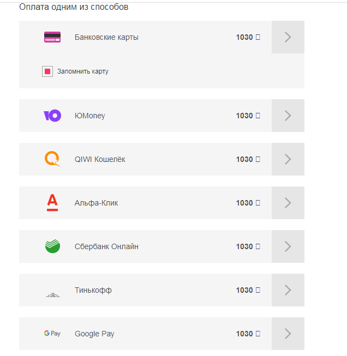
Task: Proceed with QIWI Кошелёк arrow button
Action: (x=288, y=159)
